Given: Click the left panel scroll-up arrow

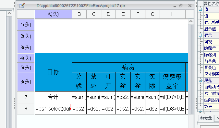Looking at the screenshot, I should tap(9, 13).
